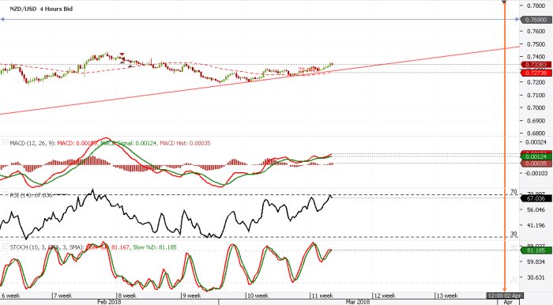Click the green 81.185 stochastic value label
The image size is (553, 305).
[x=536, y=250]
